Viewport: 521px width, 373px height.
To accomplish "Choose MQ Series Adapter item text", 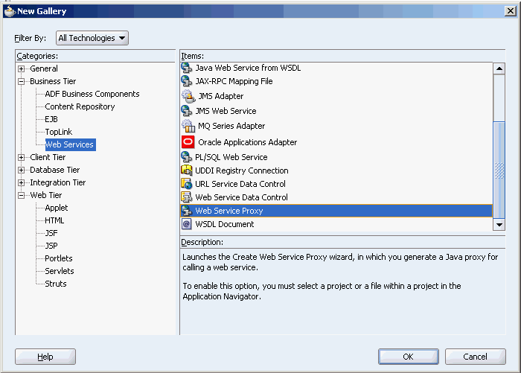I will click(x=231, y=126).
